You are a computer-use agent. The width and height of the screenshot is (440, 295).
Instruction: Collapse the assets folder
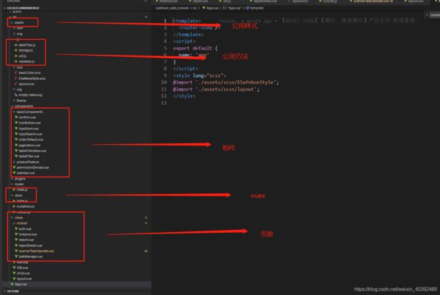coord(12,22)
